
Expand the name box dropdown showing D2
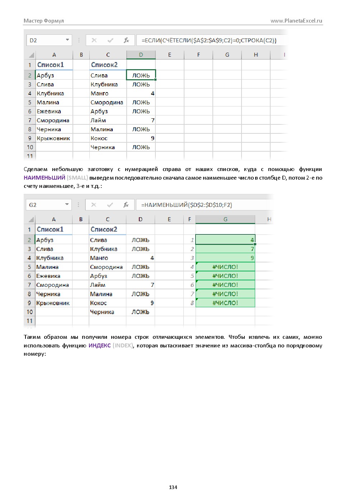tap(67, 40)
